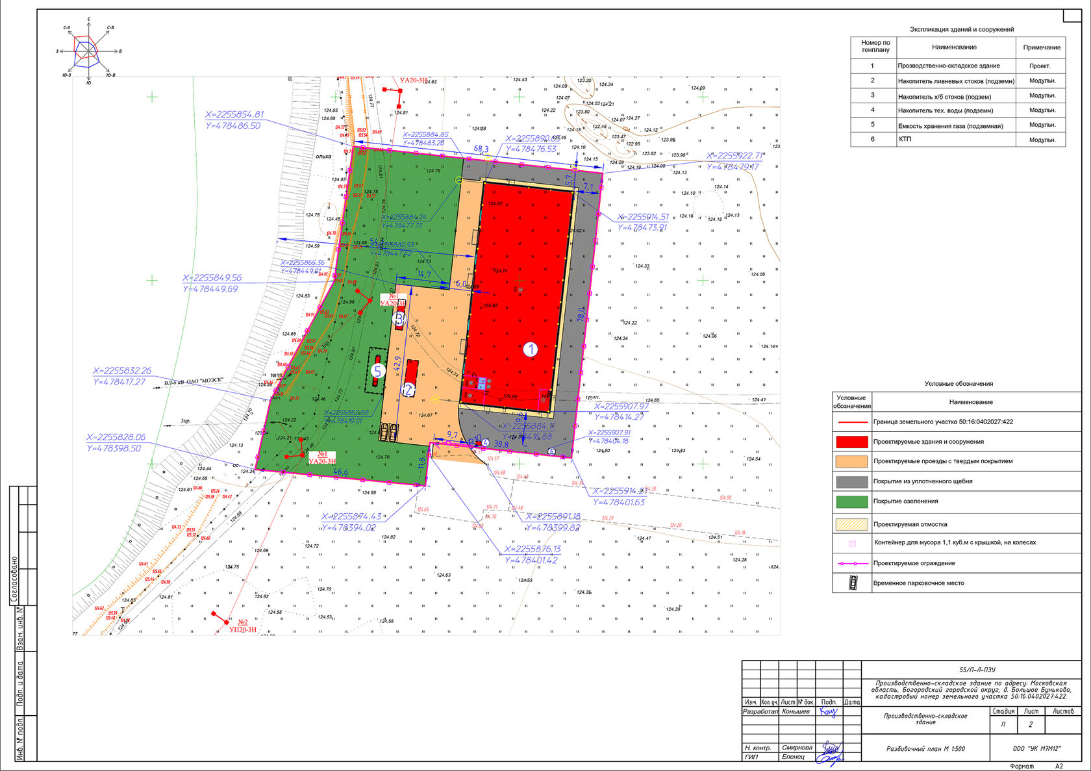
Task: Click row 'Накопитель х/б стоков (подзем)'
Action: click(x=958, y=95)
